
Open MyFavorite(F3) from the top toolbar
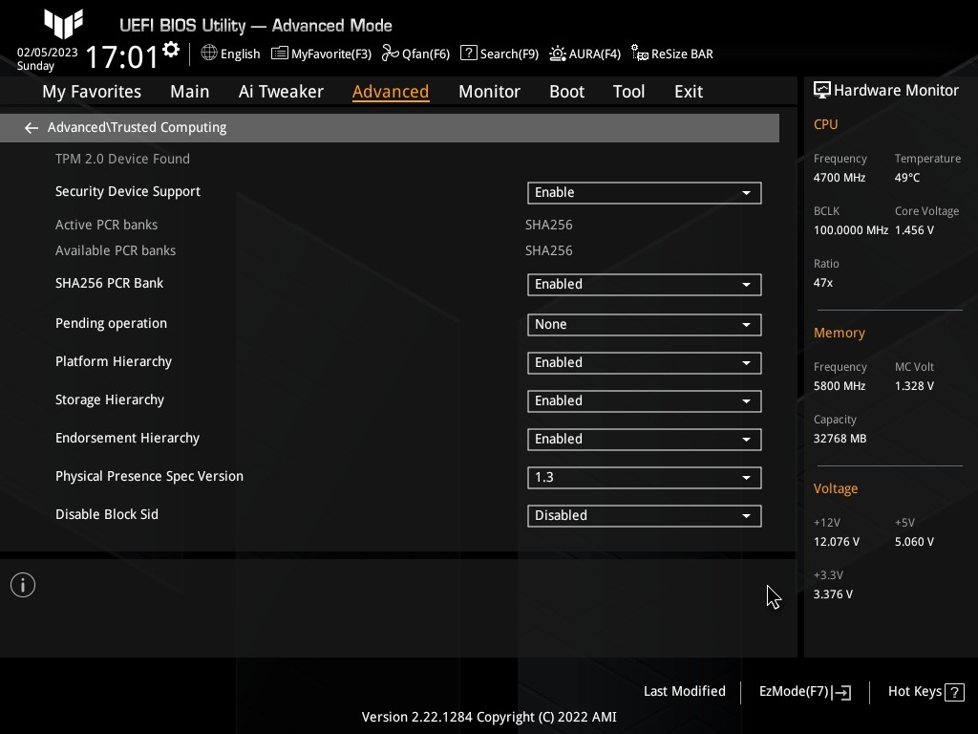point(321,54)
